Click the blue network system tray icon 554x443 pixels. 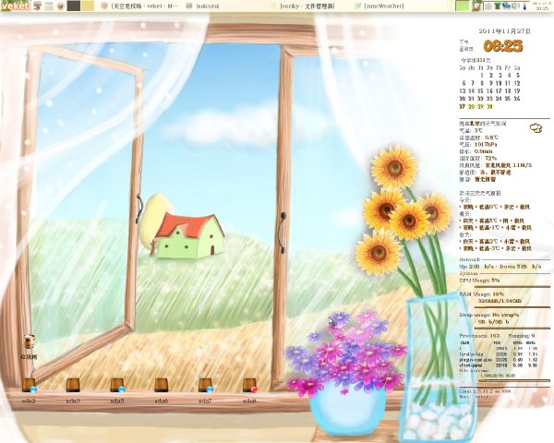pyautogui.click(x=506, y=6)
